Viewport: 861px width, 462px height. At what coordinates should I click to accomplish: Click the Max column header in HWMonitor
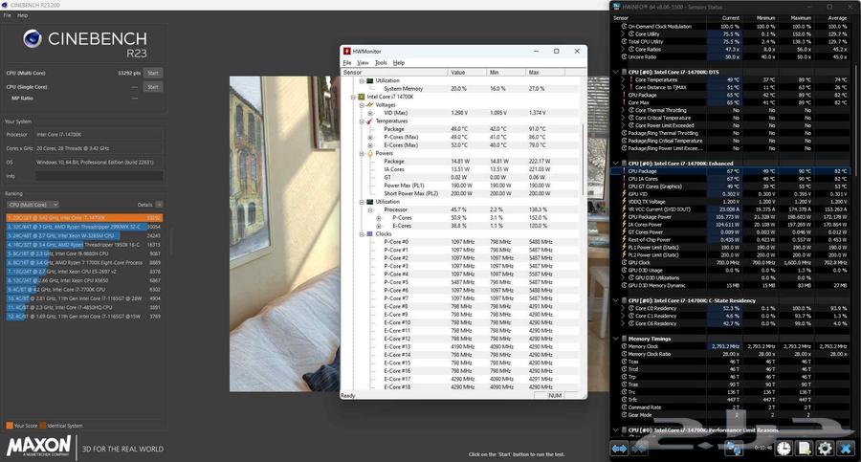[x=545, y=72]
